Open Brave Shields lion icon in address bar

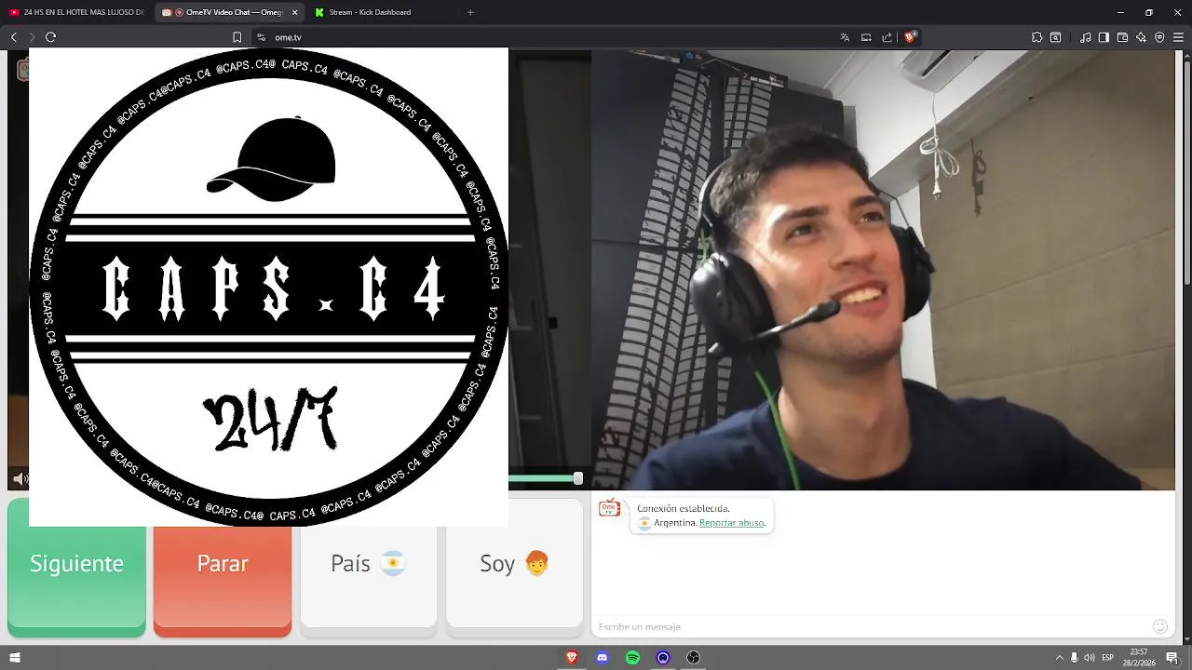click(x=910, y=37)
